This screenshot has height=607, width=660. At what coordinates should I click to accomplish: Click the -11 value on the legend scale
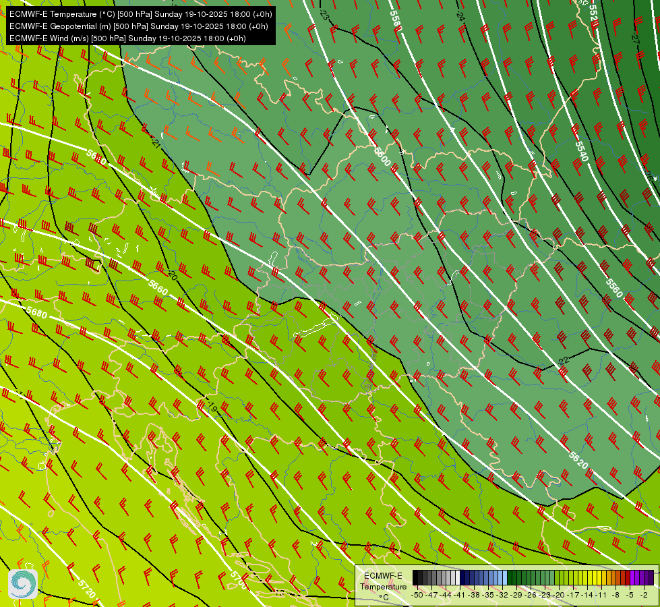point(601,595)
